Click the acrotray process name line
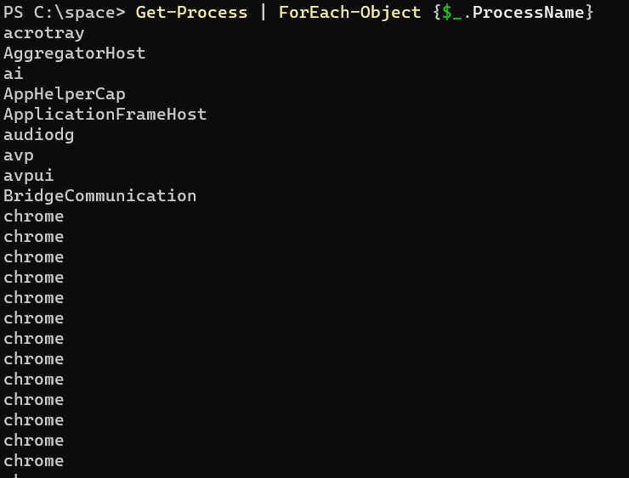 43,33
